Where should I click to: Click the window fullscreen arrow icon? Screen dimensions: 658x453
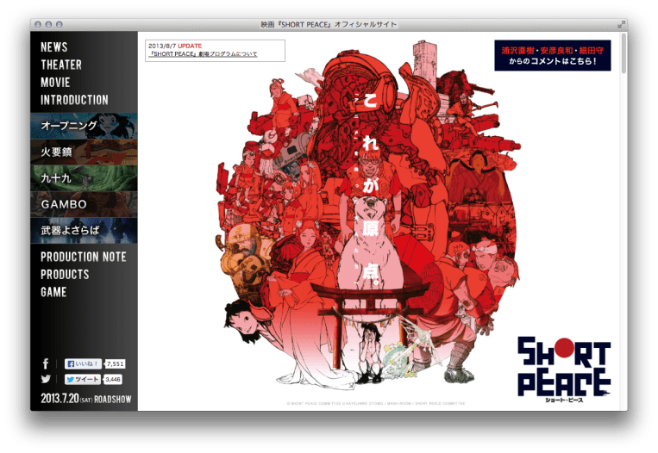coord(622,24)
